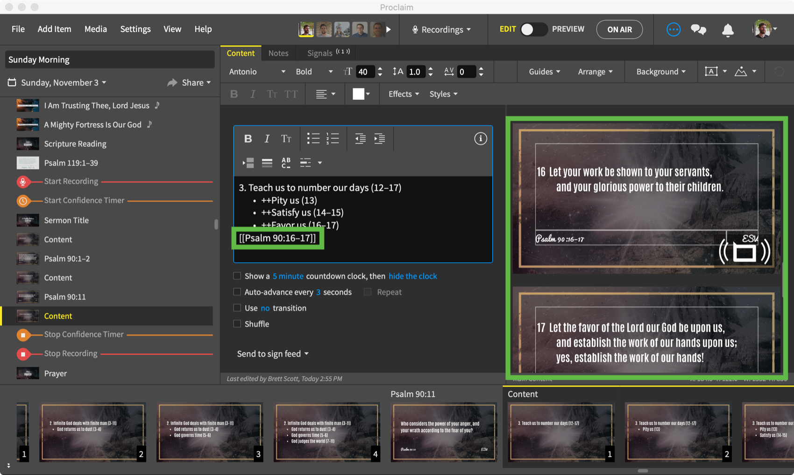
Task: Open the white text color swatch
Action: [361, 94]
